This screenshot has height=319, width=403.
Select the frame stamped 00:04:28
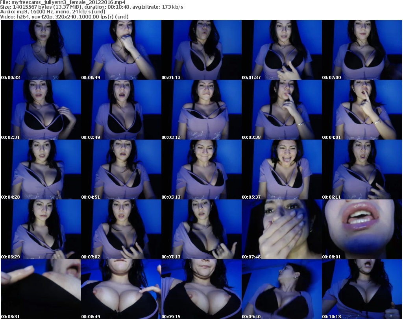pos(41,170)
